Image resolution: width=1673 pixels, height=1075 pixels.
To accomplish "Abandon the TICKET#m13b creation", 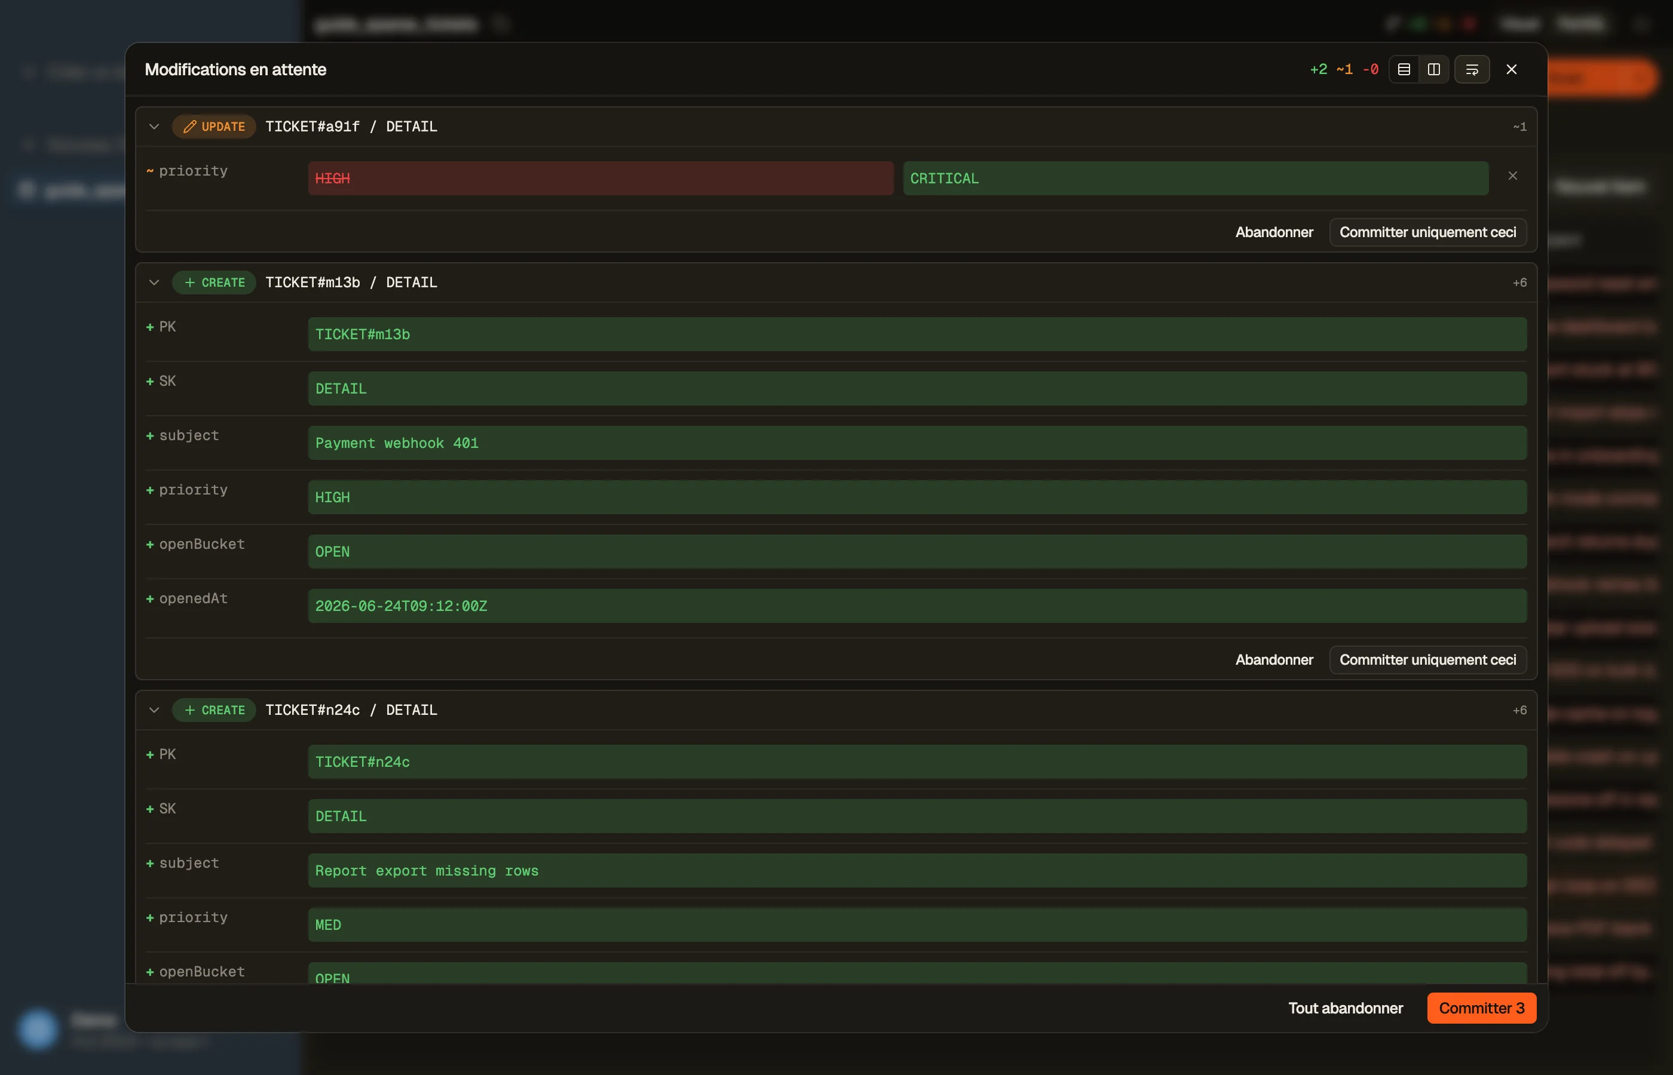I will click(1274, 660).
